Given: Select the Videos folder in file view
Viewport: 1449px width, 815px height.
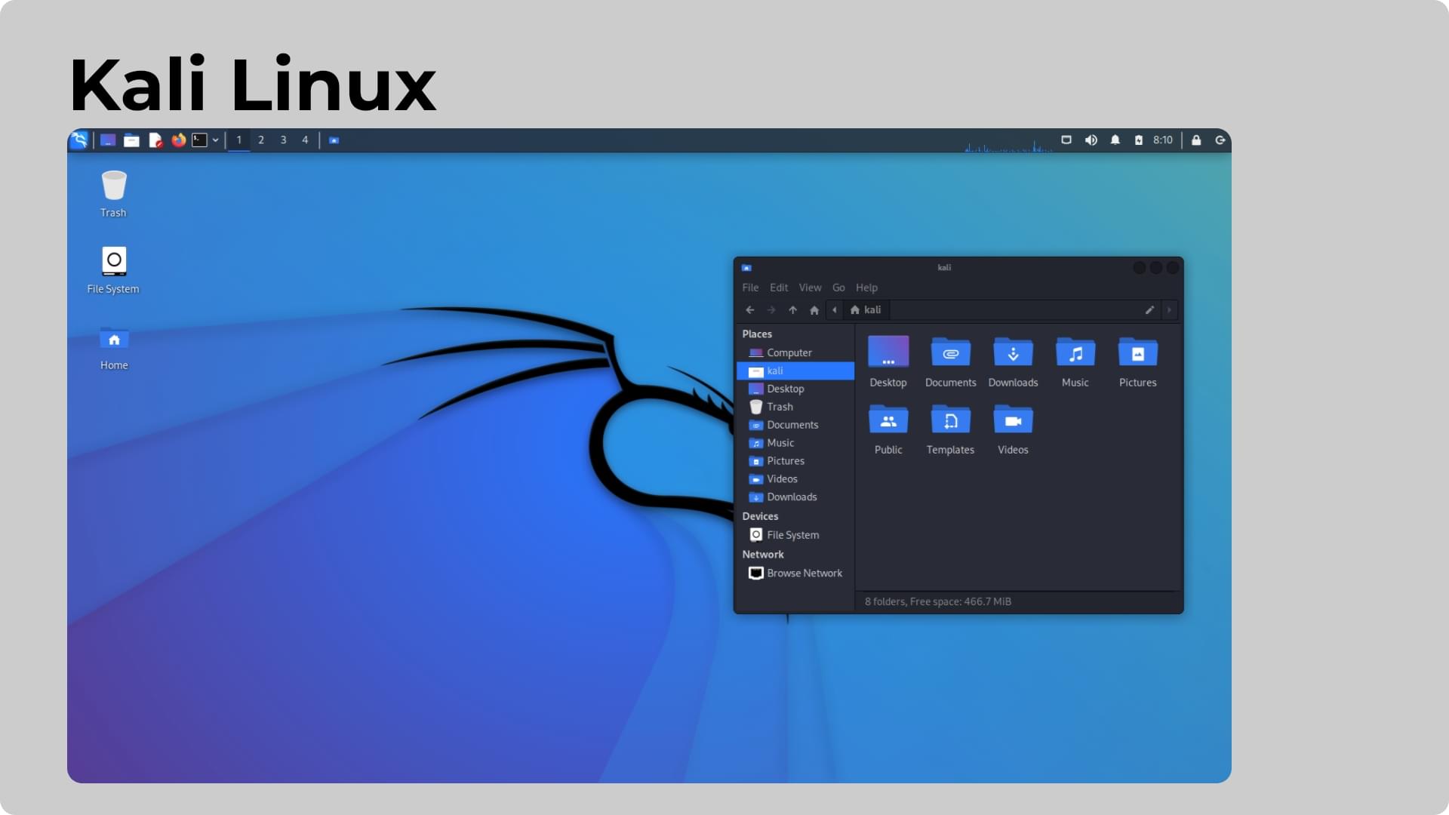Looking at the screenshot, I should click(1013, 429).
